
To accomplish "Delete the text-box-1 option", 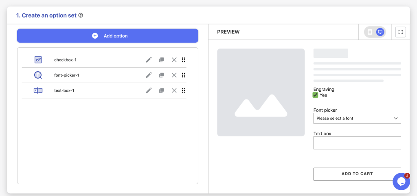I will tap(174, 91).
